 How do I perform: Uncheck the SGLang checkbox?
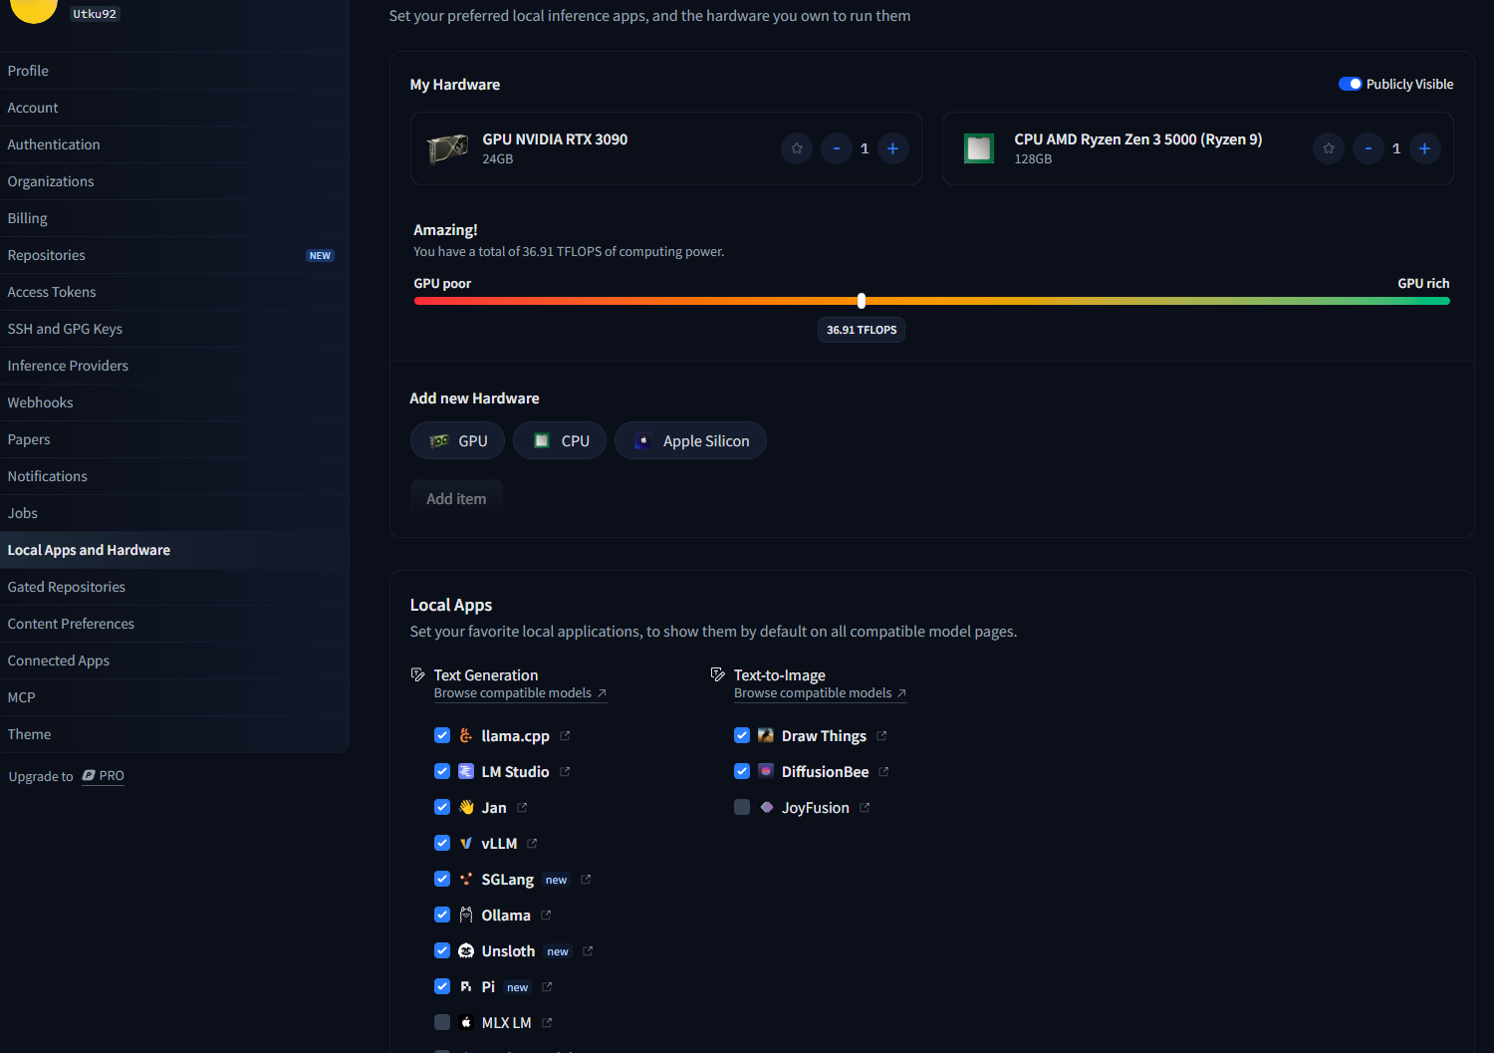[x=442, y=879]
